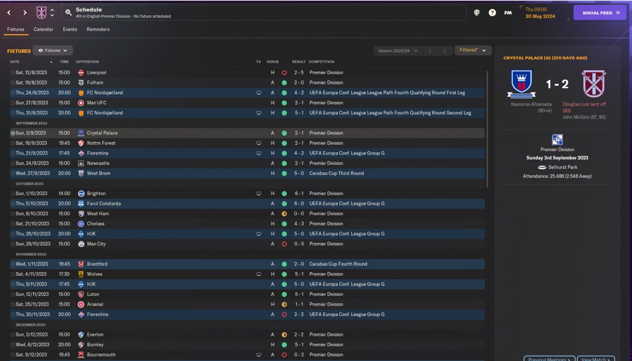This screenshot has height=361, width=632.
Task: Click the Farul Constanța club badge
Action: (81, 203)
